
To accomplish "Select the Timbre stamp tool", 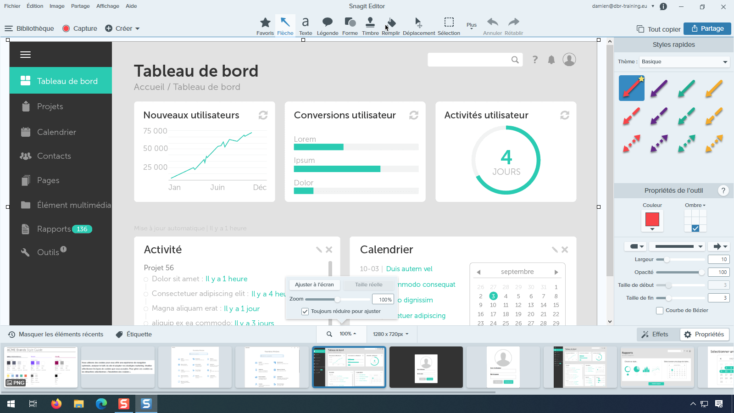I will 370,26.
